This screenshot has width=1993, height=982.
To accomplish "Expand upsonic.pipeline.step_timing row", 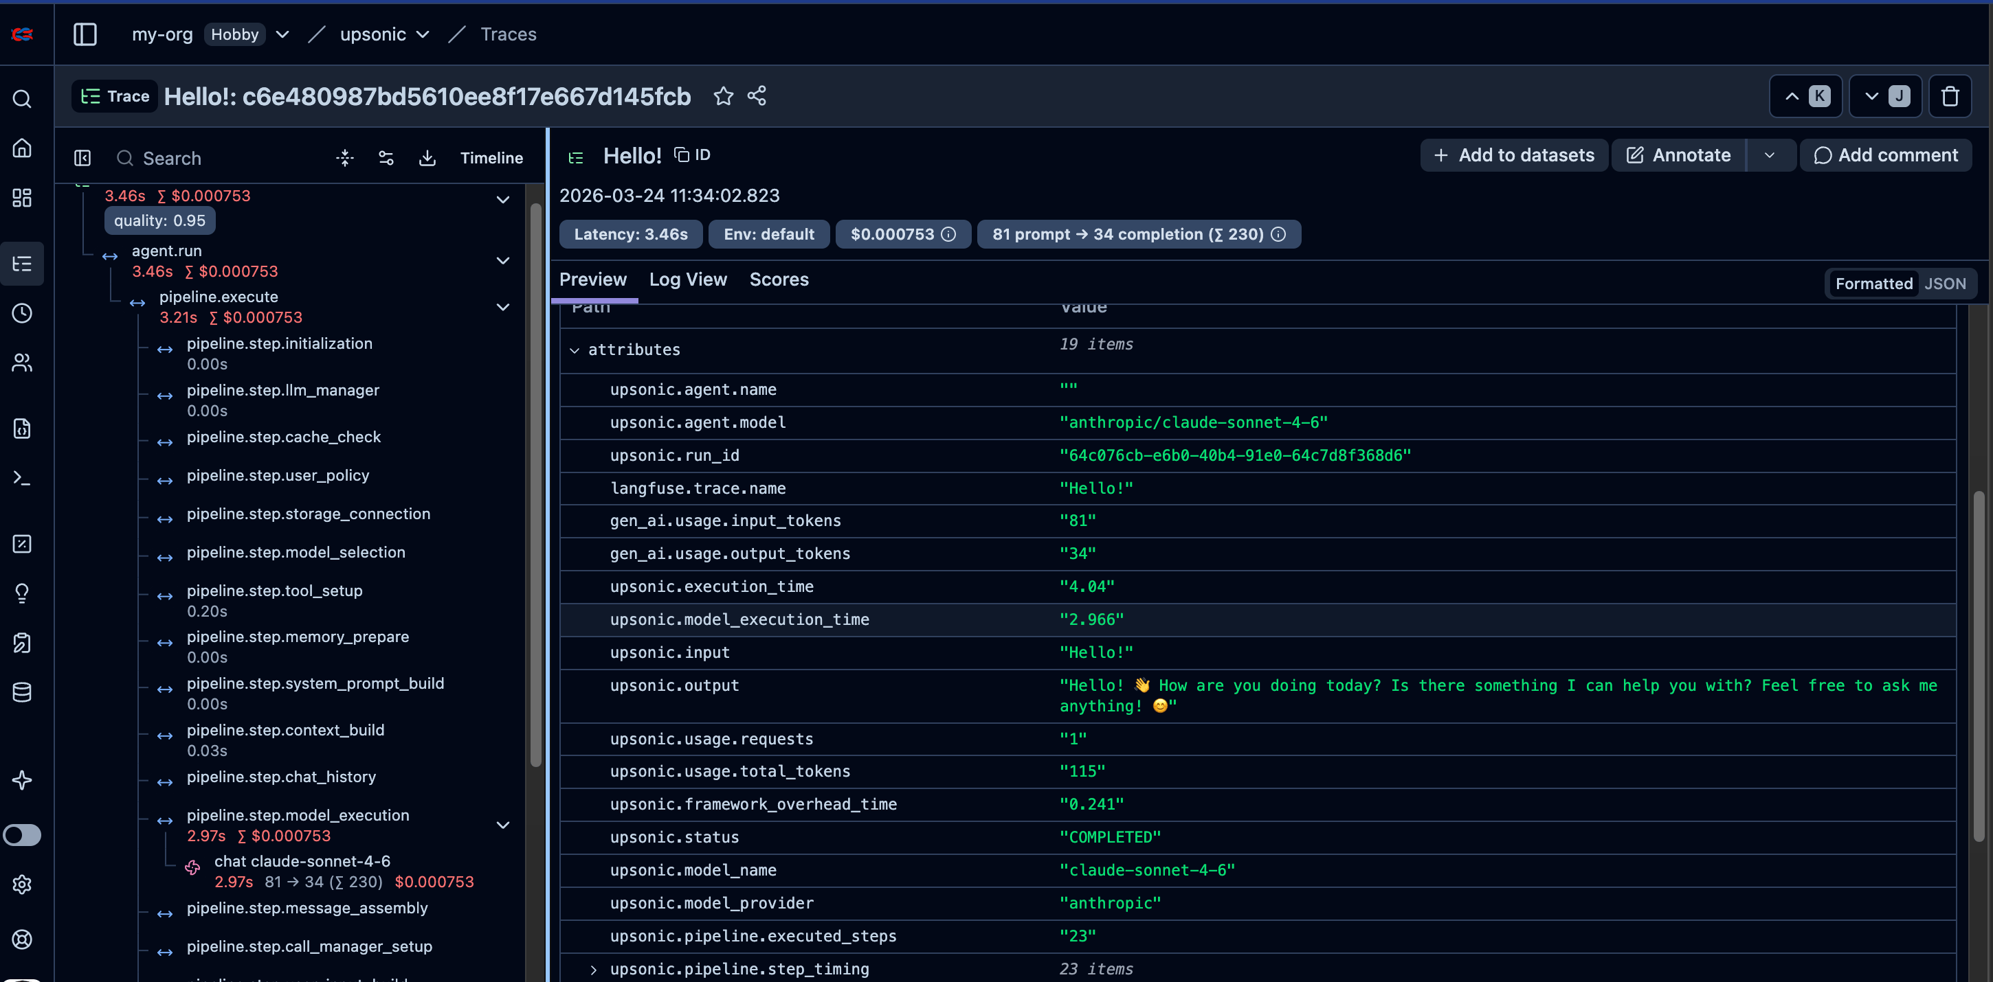I will point(594,970).
